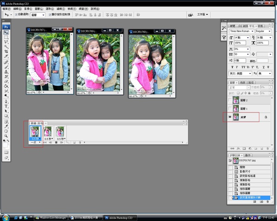The height and width of the screenshot is (221, 277).
Task: Click the stop button in the Animation panel
Action: [x=56, y=142]
